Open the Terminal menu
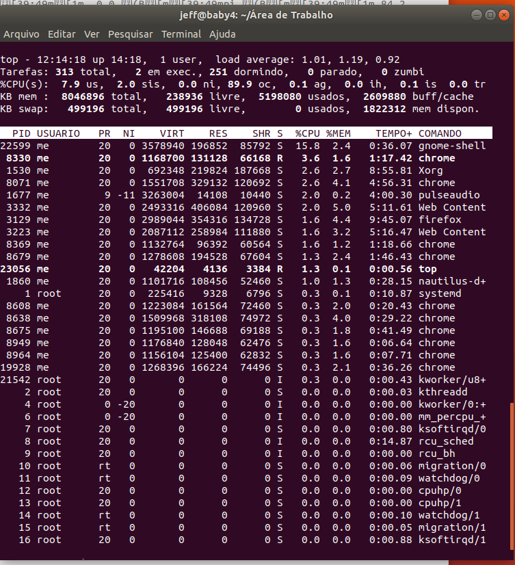Screen dimensions: 515x565 click(181, 34)
